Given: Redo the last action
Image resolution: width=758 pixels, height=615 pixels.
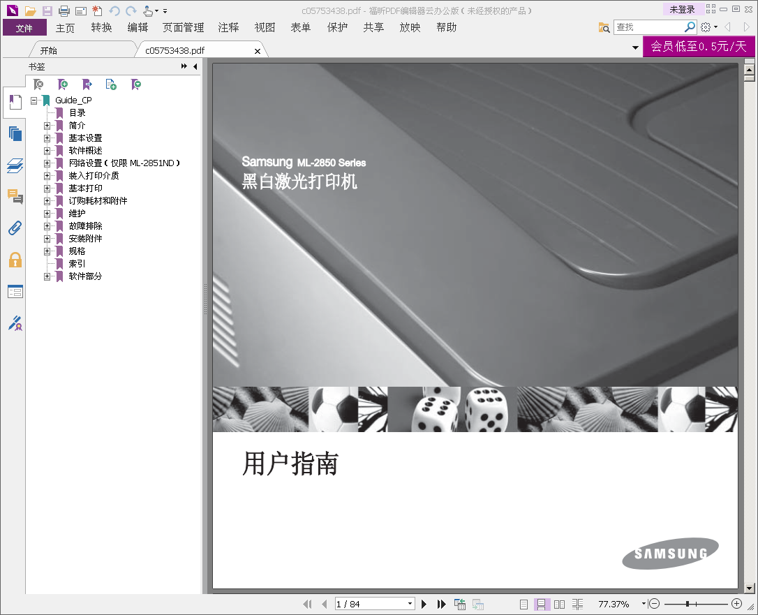Looking at the screenshot, I should (131, 10).
